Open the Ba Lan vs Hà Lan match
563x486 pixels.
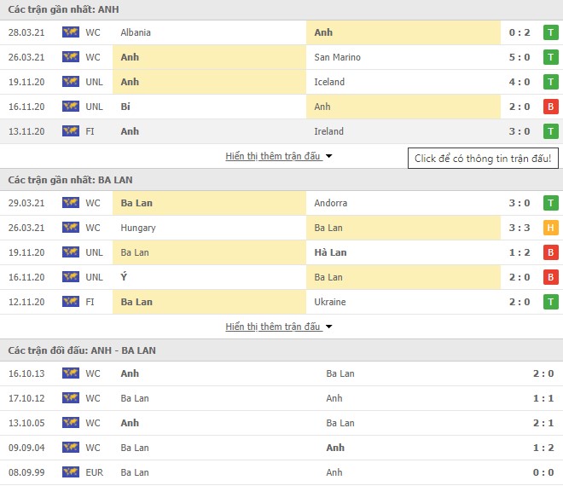pos(281,252)
